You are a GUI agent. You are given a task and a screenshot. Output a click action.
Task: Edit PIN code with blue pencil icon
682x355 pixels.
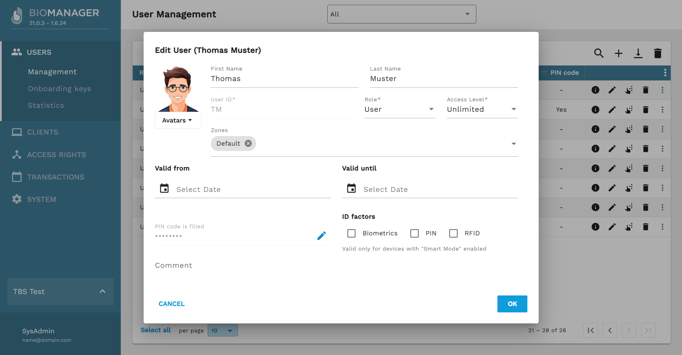pos(321,236)
